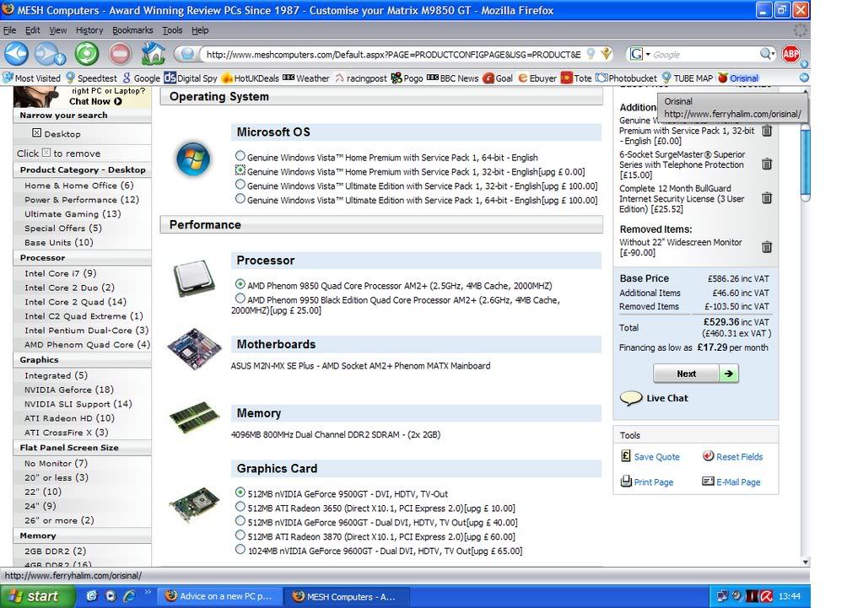863x608 pixels.
Task: Open the Tools menu
Action: [x=172, y=30]
